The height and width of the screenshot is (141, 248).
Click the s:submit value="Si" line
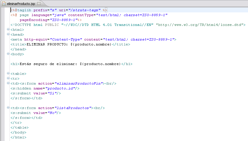[x=36, y=93]
